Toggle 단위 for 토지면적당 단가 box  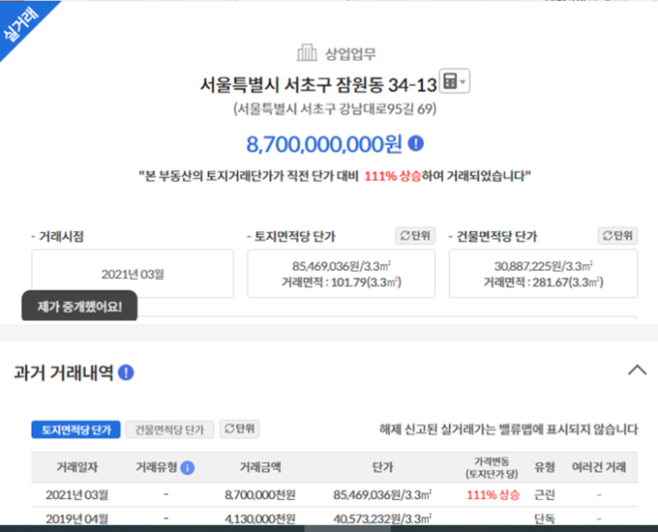coord(415,235)
